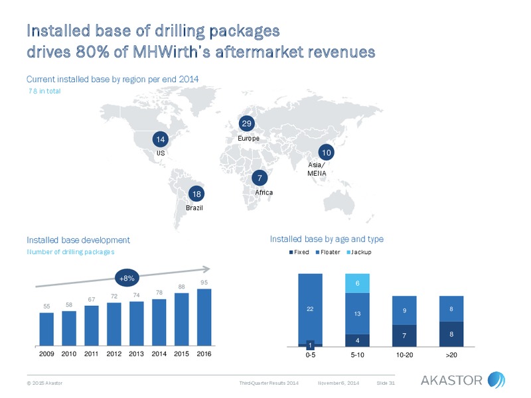Click the 'Installed base by age and type' heading

[x=327, y=239]
